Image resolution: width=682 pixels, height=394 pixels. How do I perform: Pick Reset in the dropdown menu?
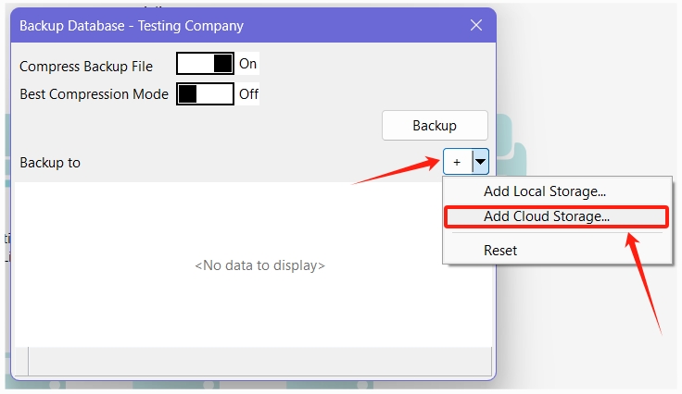(x=500, y=250)
